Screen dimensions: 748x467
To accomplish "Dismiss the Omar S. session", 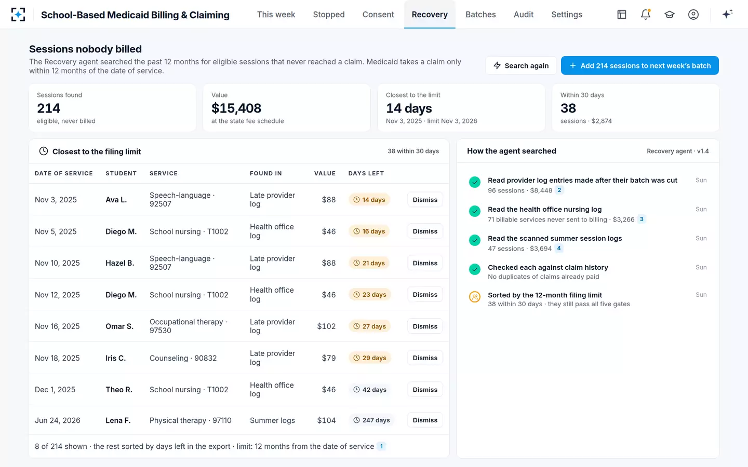I will pos(425,326).
